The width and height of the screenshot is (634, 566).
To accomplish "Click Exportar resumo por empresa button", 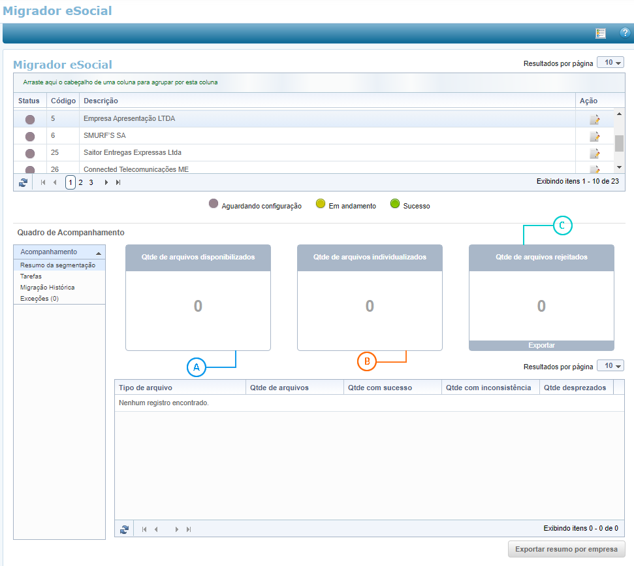I will point(566,549).
